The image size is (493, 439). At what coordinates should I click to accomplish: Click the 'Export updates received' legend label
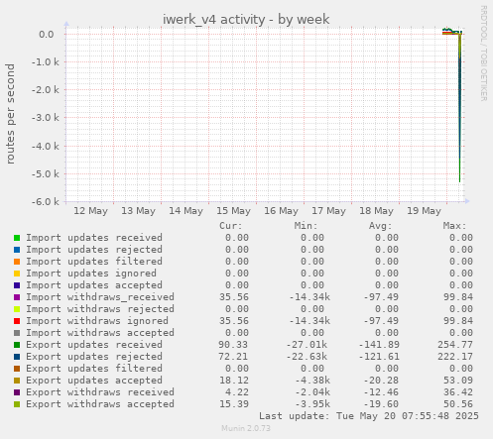(x=94, y=345)
